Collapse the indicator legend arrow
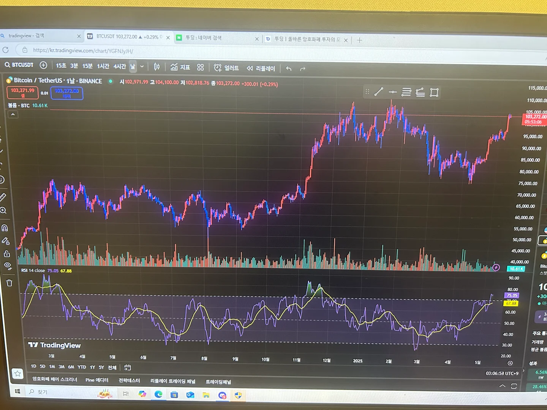The width and height of the screenshot is (547, 410). click(13, 114)
